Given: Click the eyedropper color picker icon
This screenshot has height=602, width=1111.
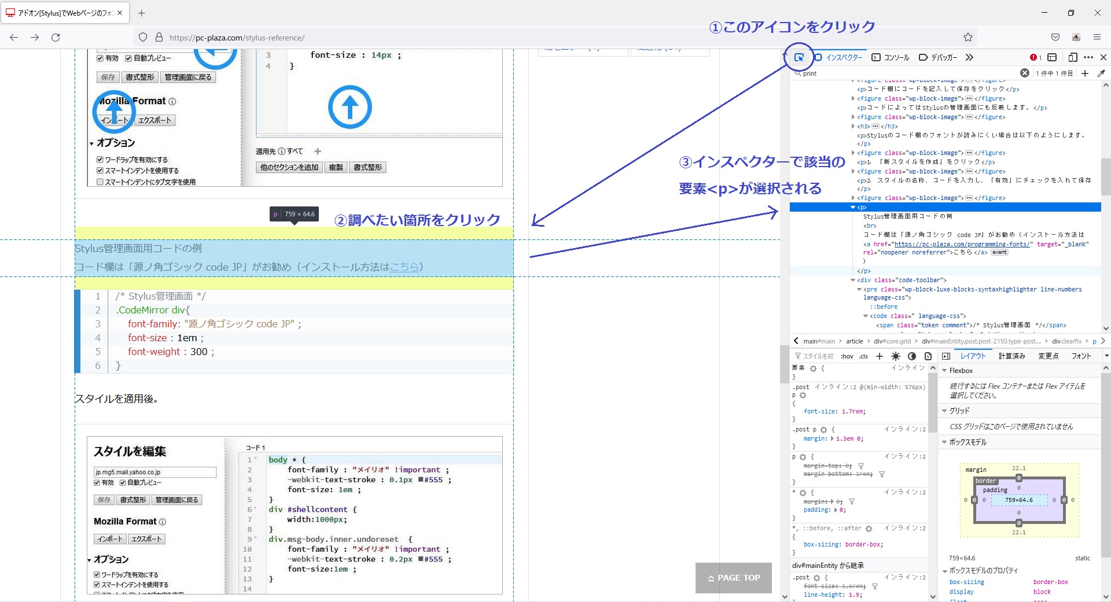Looking at the screenshot, I should point(1101,73).
